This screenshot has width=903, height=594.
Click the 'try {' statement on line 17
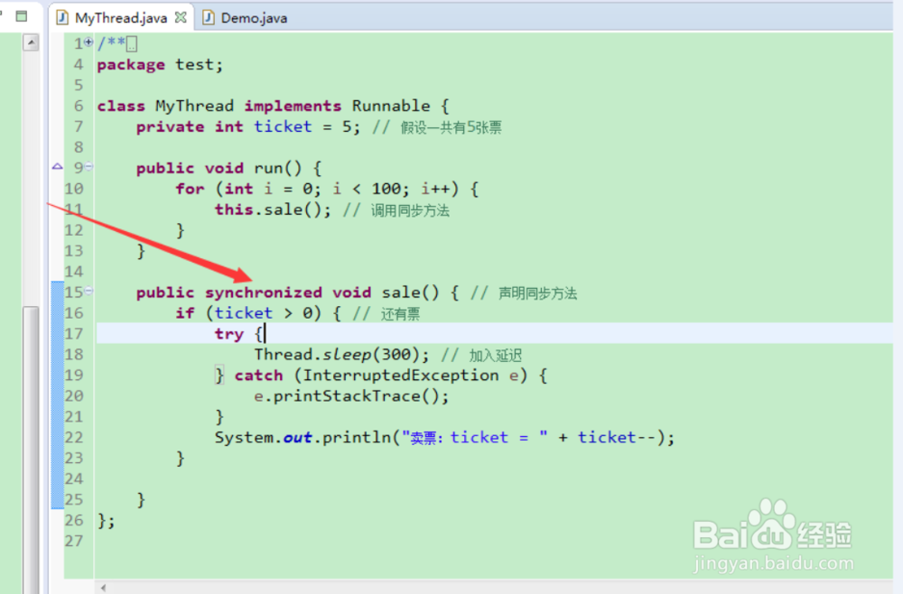pos(239,334)
